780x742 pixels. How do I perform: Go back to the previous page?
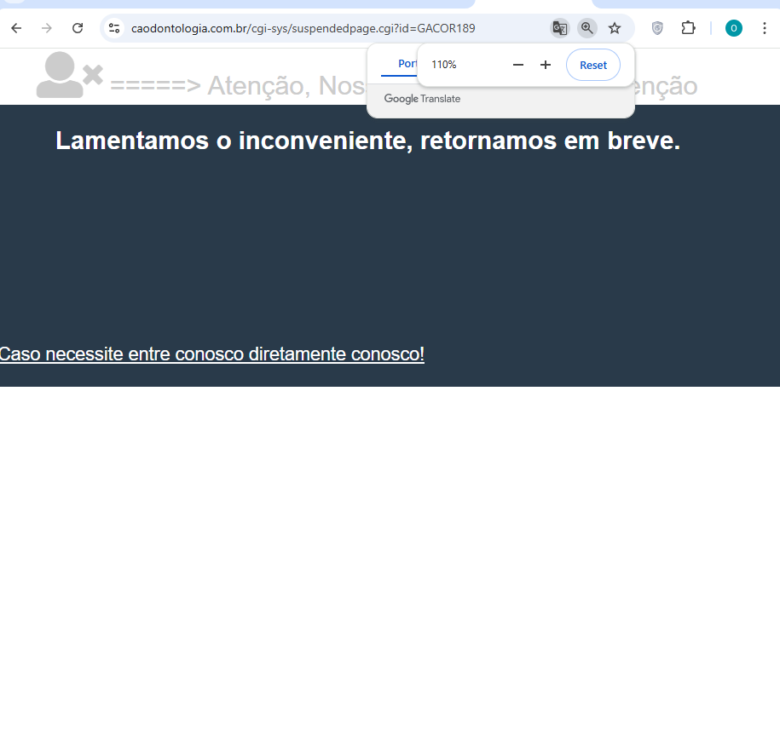pos(16,28)
